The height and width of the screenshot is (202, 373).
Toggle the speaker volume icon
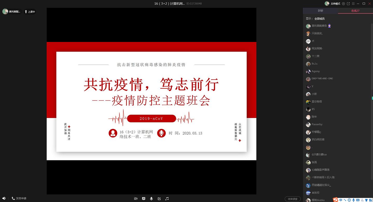pos(4,198)
